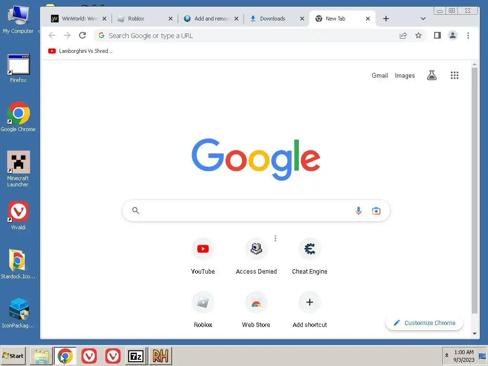
Task: Show hidden system tray icons
Action: click(x=447, y=356)
